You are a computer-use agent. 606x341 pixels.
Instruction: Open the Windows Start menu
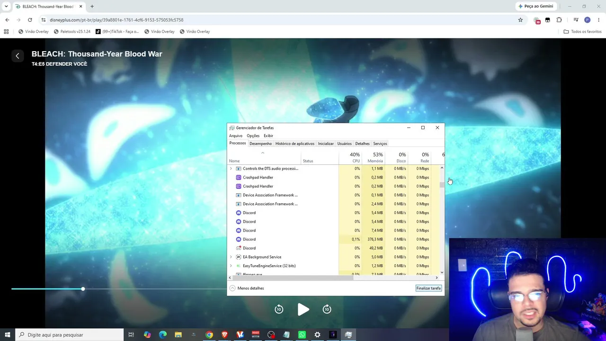pyautogui.click(x=8, y=335)
